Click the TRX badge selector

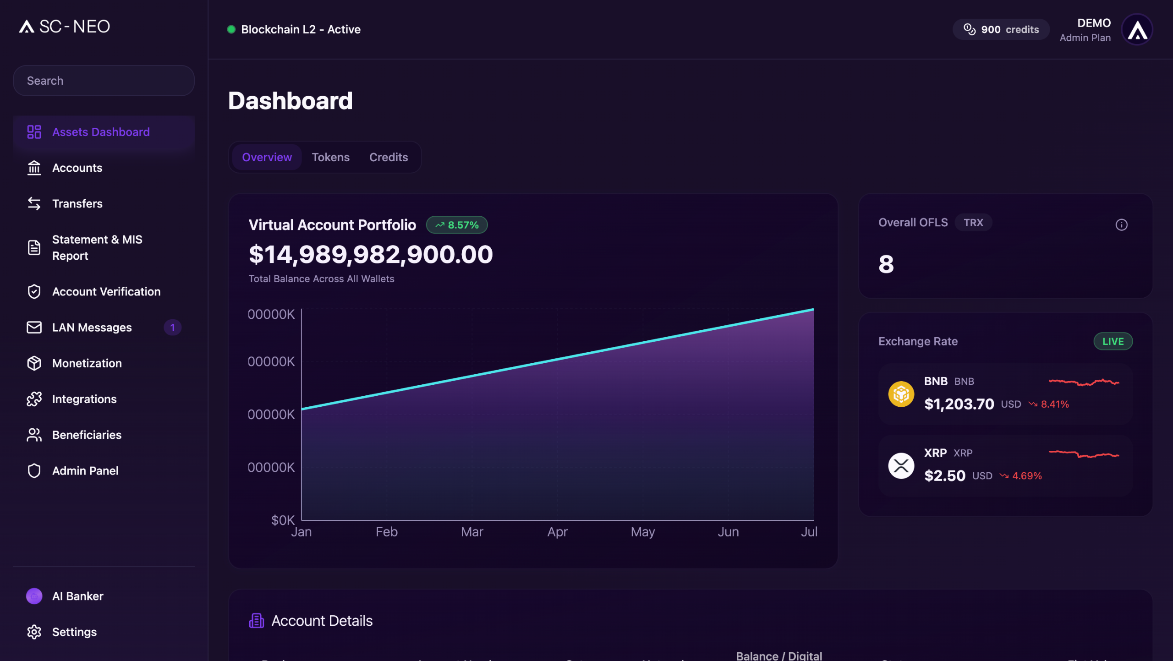[973, 223]
